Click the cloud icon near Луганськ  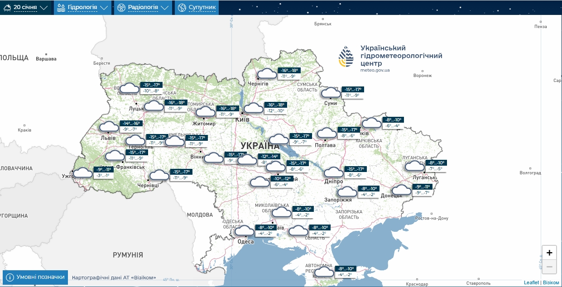point(414,166)
